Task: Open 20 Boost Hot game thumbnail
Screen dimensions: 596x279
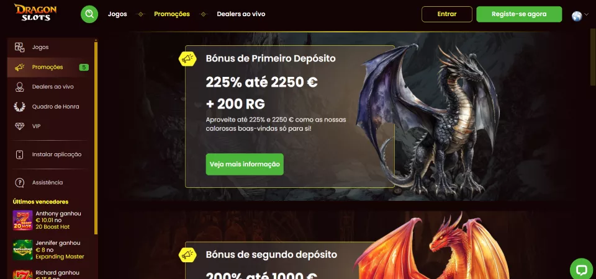Action: tap(23, 220)
